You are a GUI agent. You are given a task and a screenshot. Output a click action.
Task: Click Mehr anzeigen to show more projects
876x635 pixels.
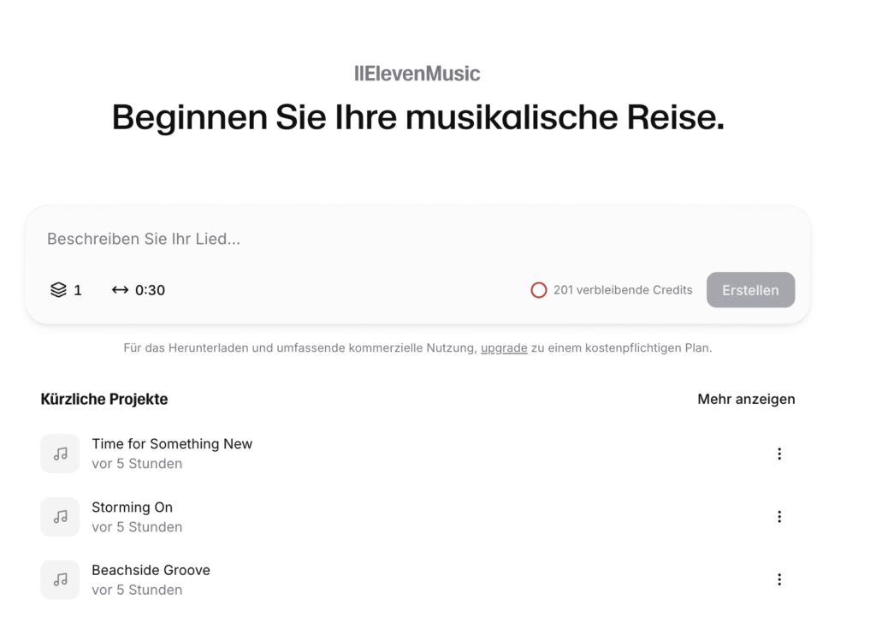746,399
